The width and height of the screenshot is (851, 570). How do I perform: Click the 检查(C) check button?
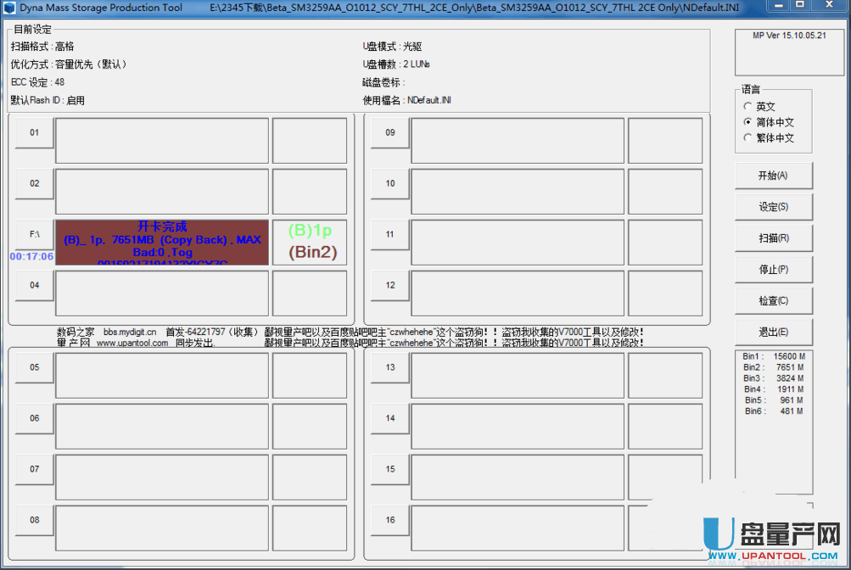(773, 301)
